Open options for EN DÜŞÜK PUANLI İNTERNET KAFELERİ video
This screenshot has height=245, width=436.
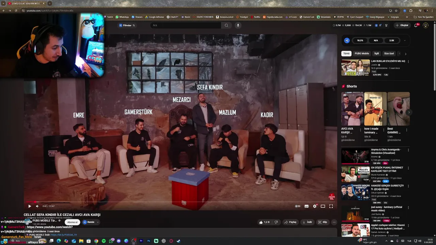[408, 168]
